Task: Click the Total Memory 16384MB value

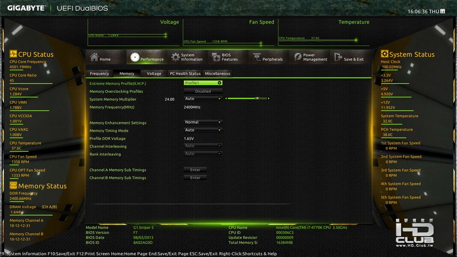Action: (284, 242)
